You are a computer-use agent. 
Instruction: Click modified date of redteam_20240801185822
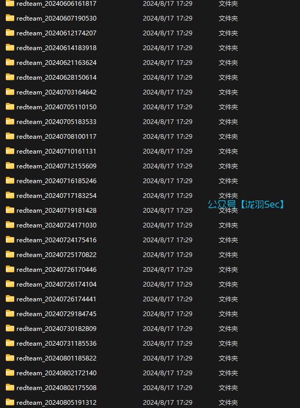tap(168, 358)
